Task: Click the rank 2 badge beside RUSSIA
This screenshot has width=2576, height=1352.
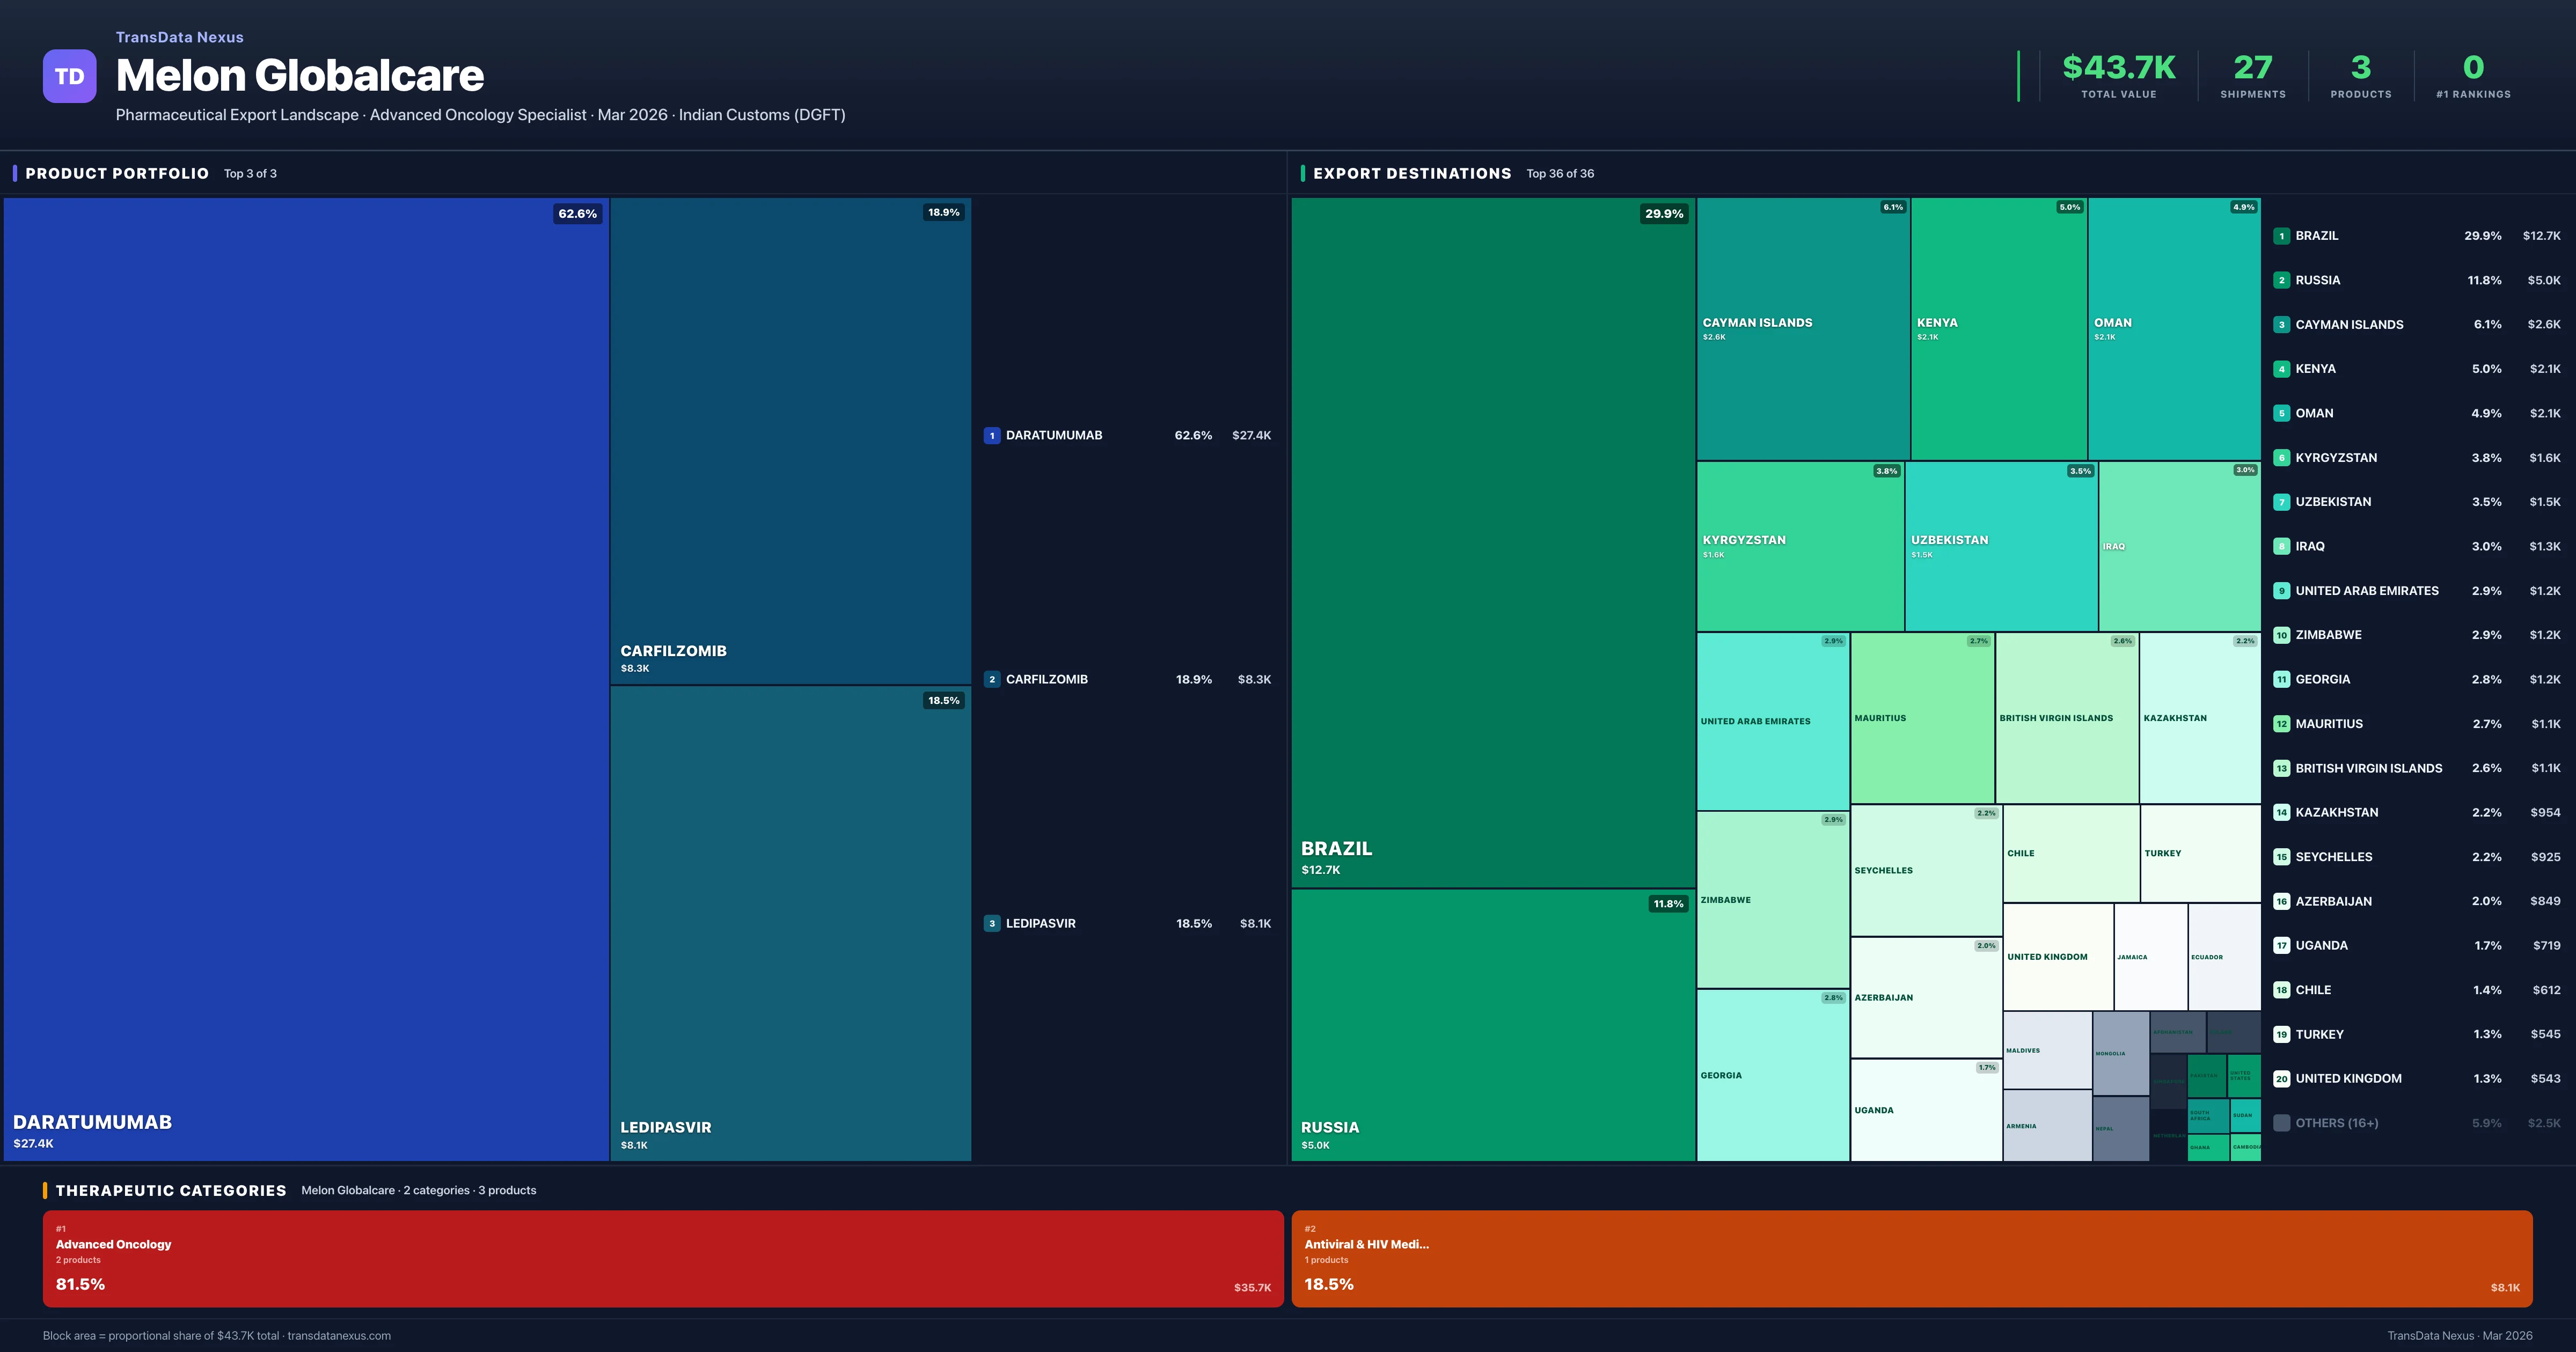Action: (2282, 280)
